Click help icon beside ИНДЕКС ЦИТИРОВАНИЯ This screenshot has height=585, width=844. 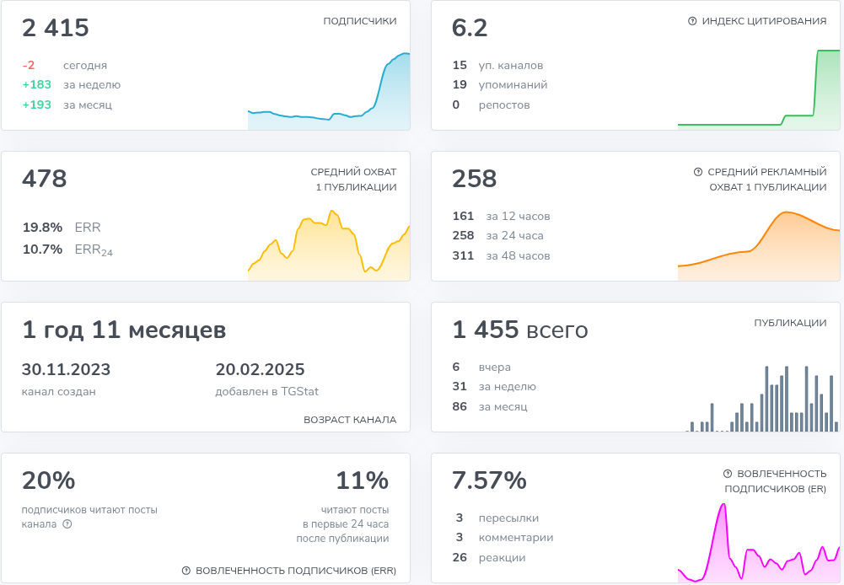point(692,21)
